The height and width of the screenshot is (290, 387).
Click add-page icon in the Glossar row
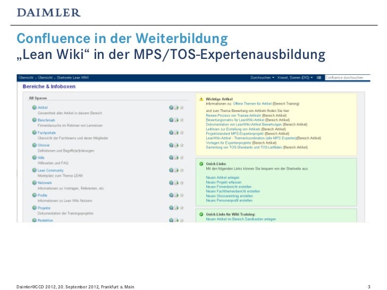(176, 145)
